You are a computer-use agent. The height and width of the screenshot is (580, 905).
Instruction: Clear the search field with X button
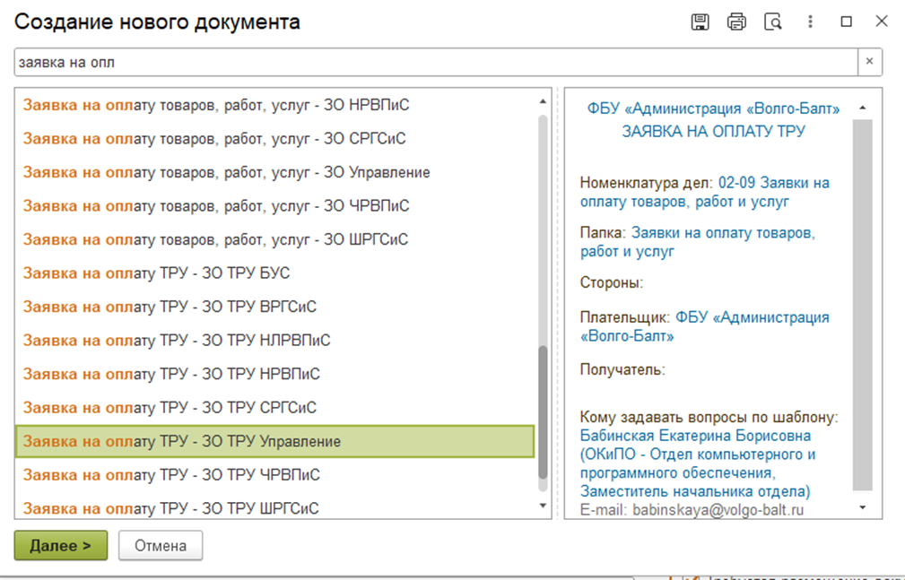pos(869,62)
